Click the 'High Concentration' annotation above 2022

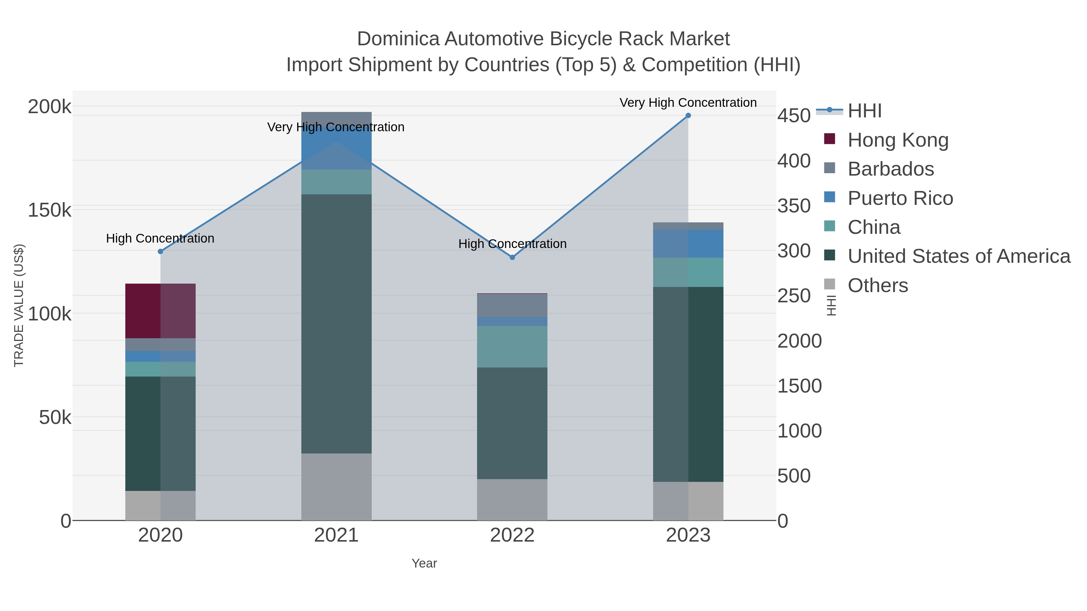point(512,244)
